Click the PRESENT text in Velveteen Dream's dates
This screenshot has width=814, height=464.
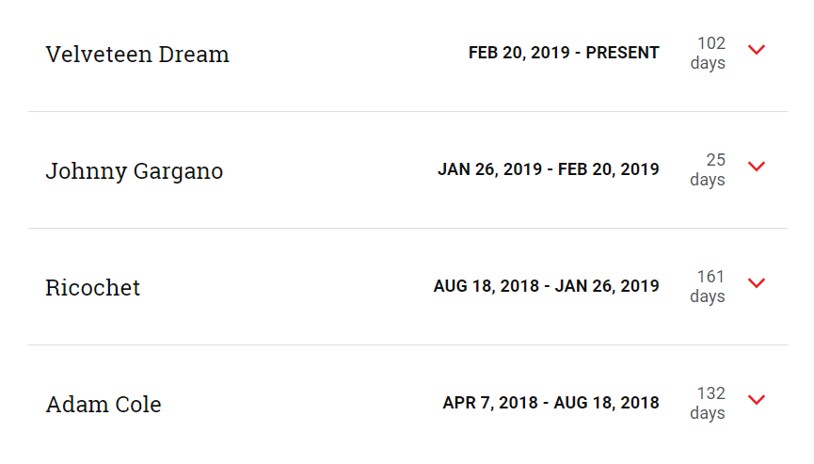[x=622, y=53]
